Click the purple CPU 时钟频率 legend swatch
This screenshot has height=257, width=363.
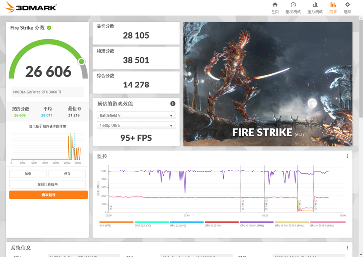click(257, 222)
